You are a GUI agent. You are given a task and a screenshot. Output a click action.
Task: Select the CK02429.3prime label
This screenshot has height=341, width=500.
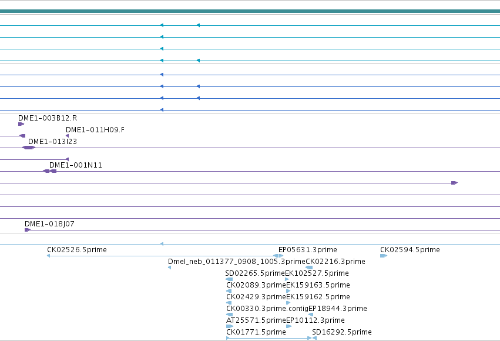(x=256, y=297)
